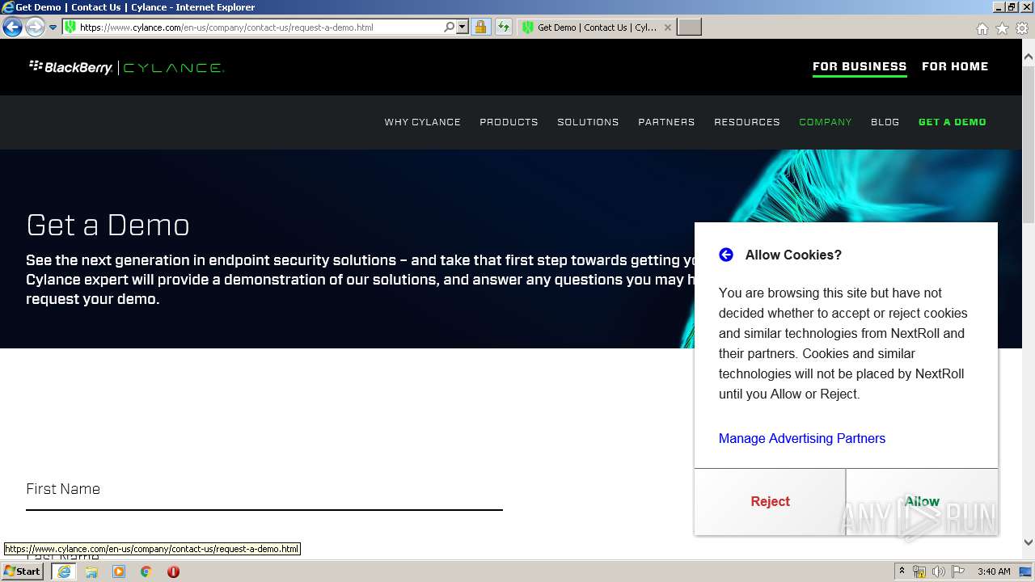Open Manage Advertising Partners link
The height and width of the screenshot is (582, 1035).
click(x=802, y=438)
